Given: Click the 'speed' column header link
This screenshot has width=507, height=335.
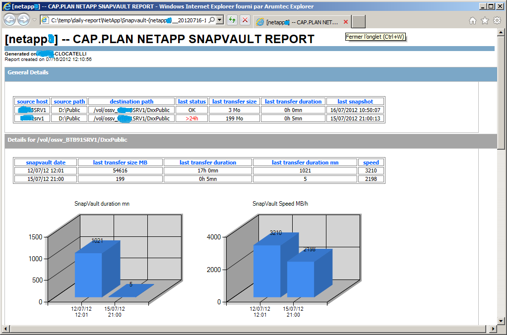Looking at the screenshot, I should click(371, 163).
